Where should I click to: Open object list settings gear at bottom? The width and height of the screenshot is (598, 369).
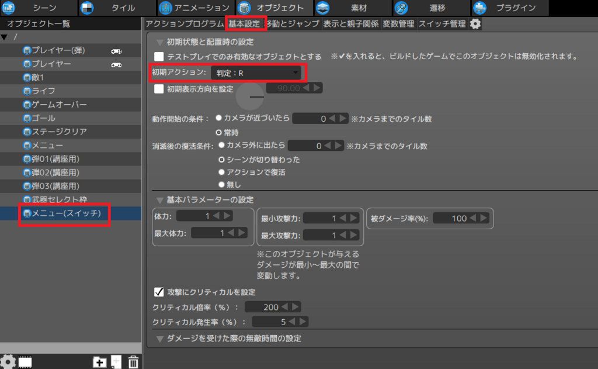[8, 361]
